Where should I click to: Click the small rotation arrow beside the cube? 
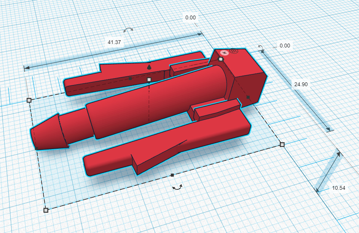click(260, 47)
